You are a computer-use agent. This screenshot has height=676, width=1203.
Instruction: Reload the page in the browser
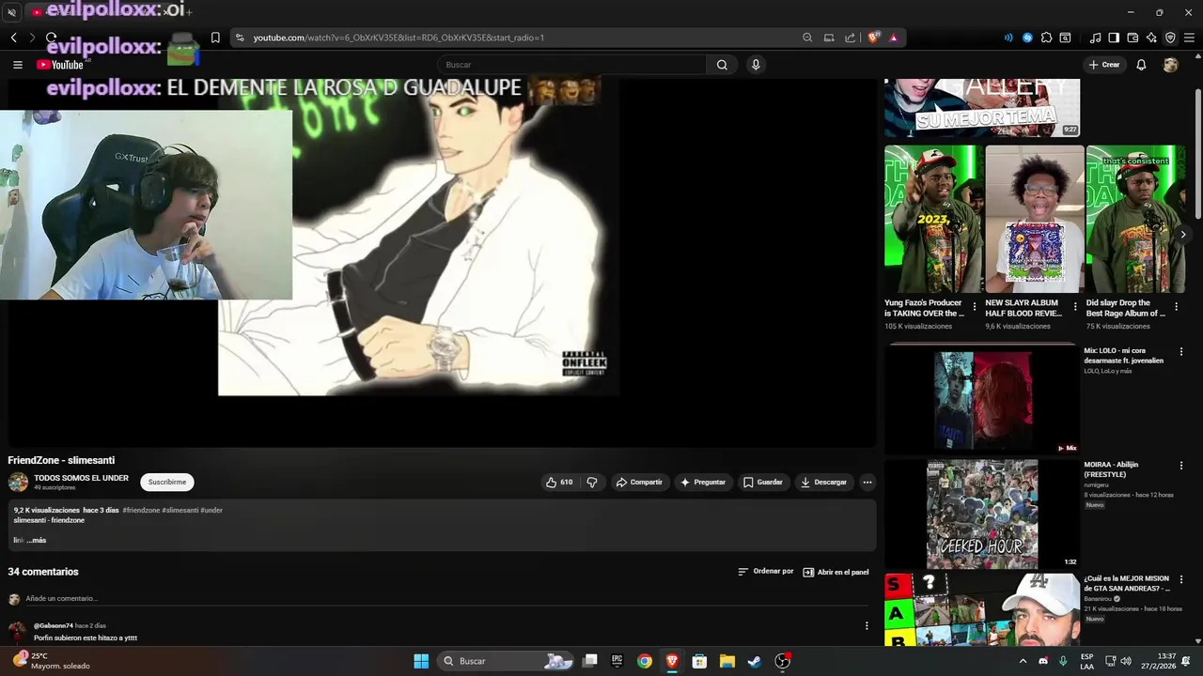coord(51,38)
